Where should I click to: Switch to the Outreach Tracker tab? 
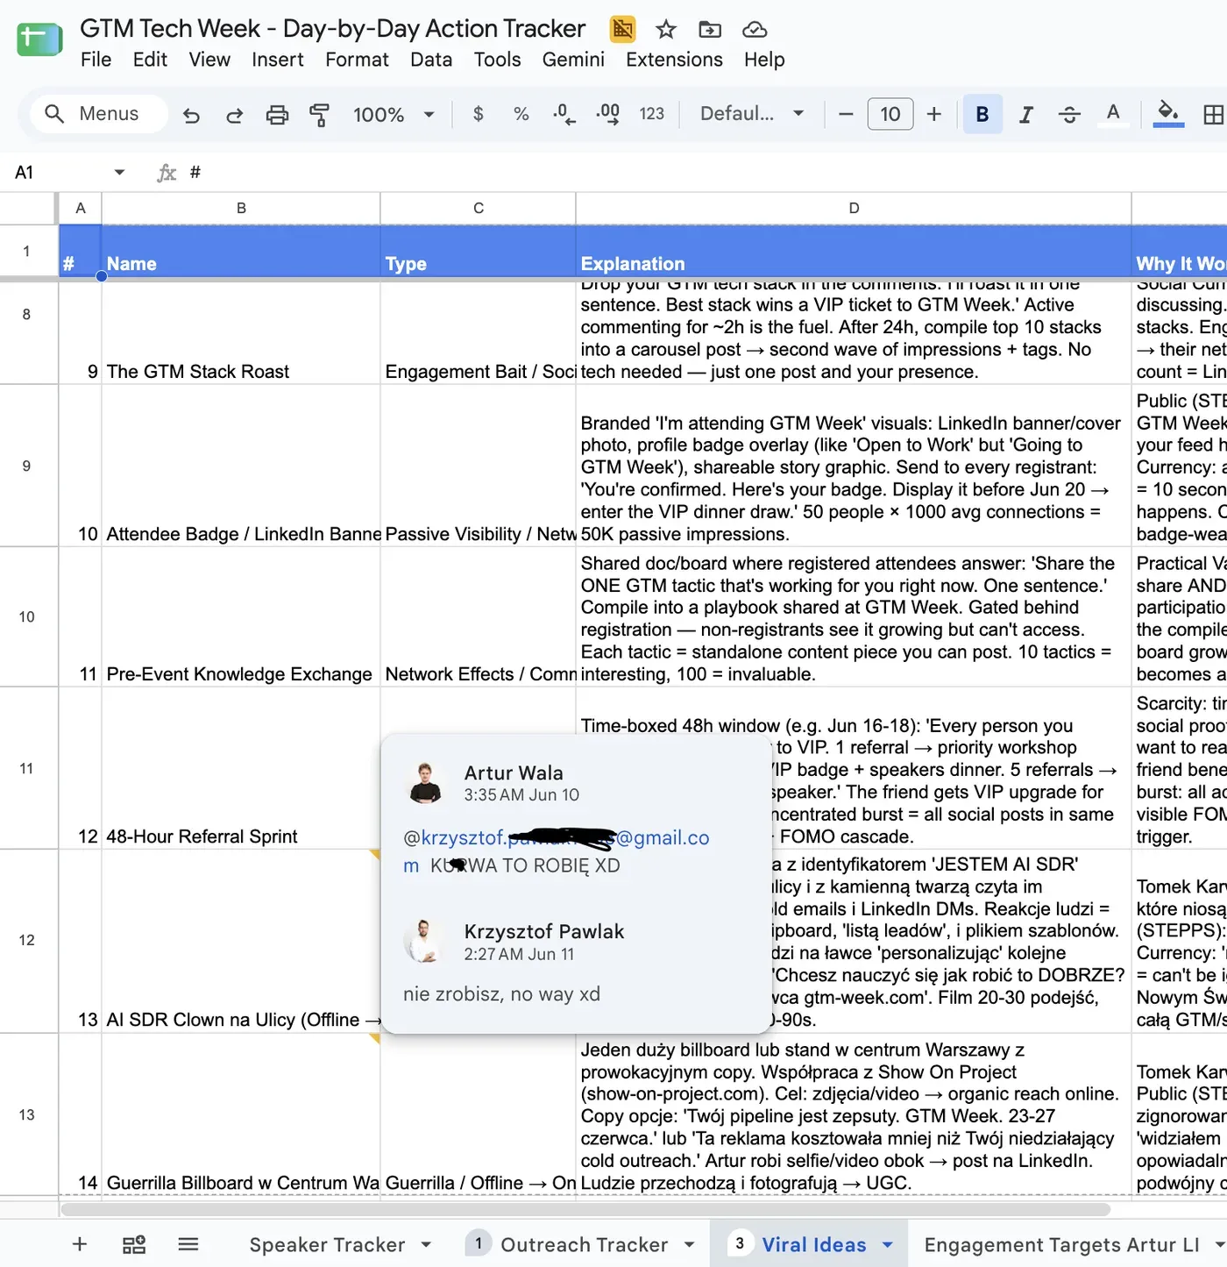[x=584, y=1245]
